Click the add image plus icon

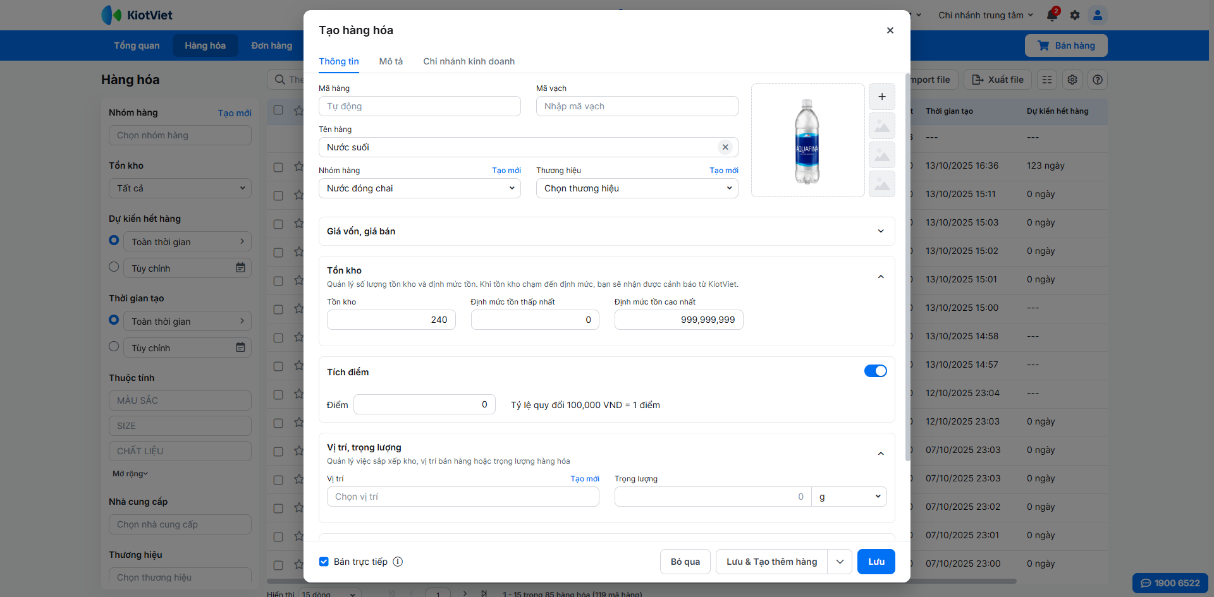point(881,97)
